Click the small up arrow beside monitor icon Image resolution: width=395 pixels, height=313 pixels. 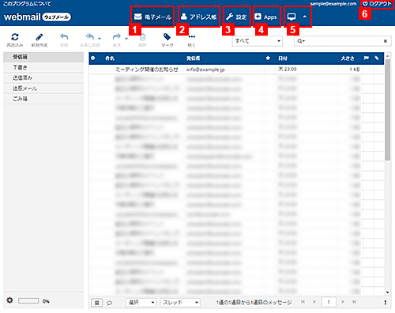305,17
